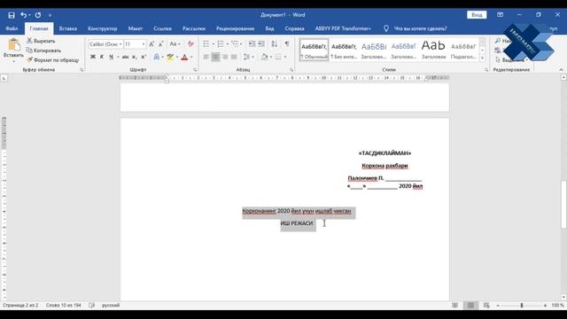Apply the yellow text highlight color
Viewport: 567px width, 319px height.
coord(170,57)
